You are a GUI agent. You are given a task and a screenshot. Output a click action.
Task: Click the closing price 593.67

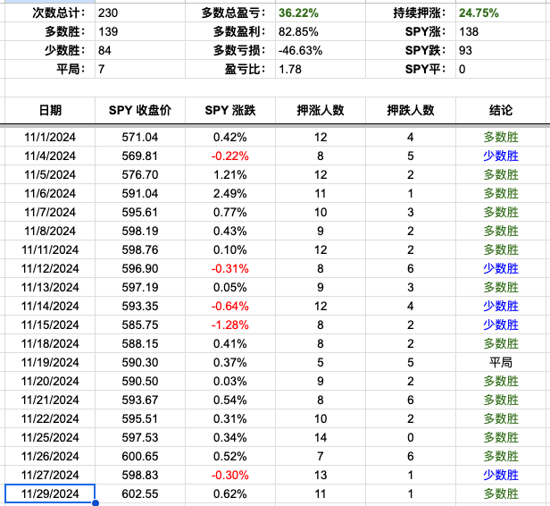pos(140,400)
